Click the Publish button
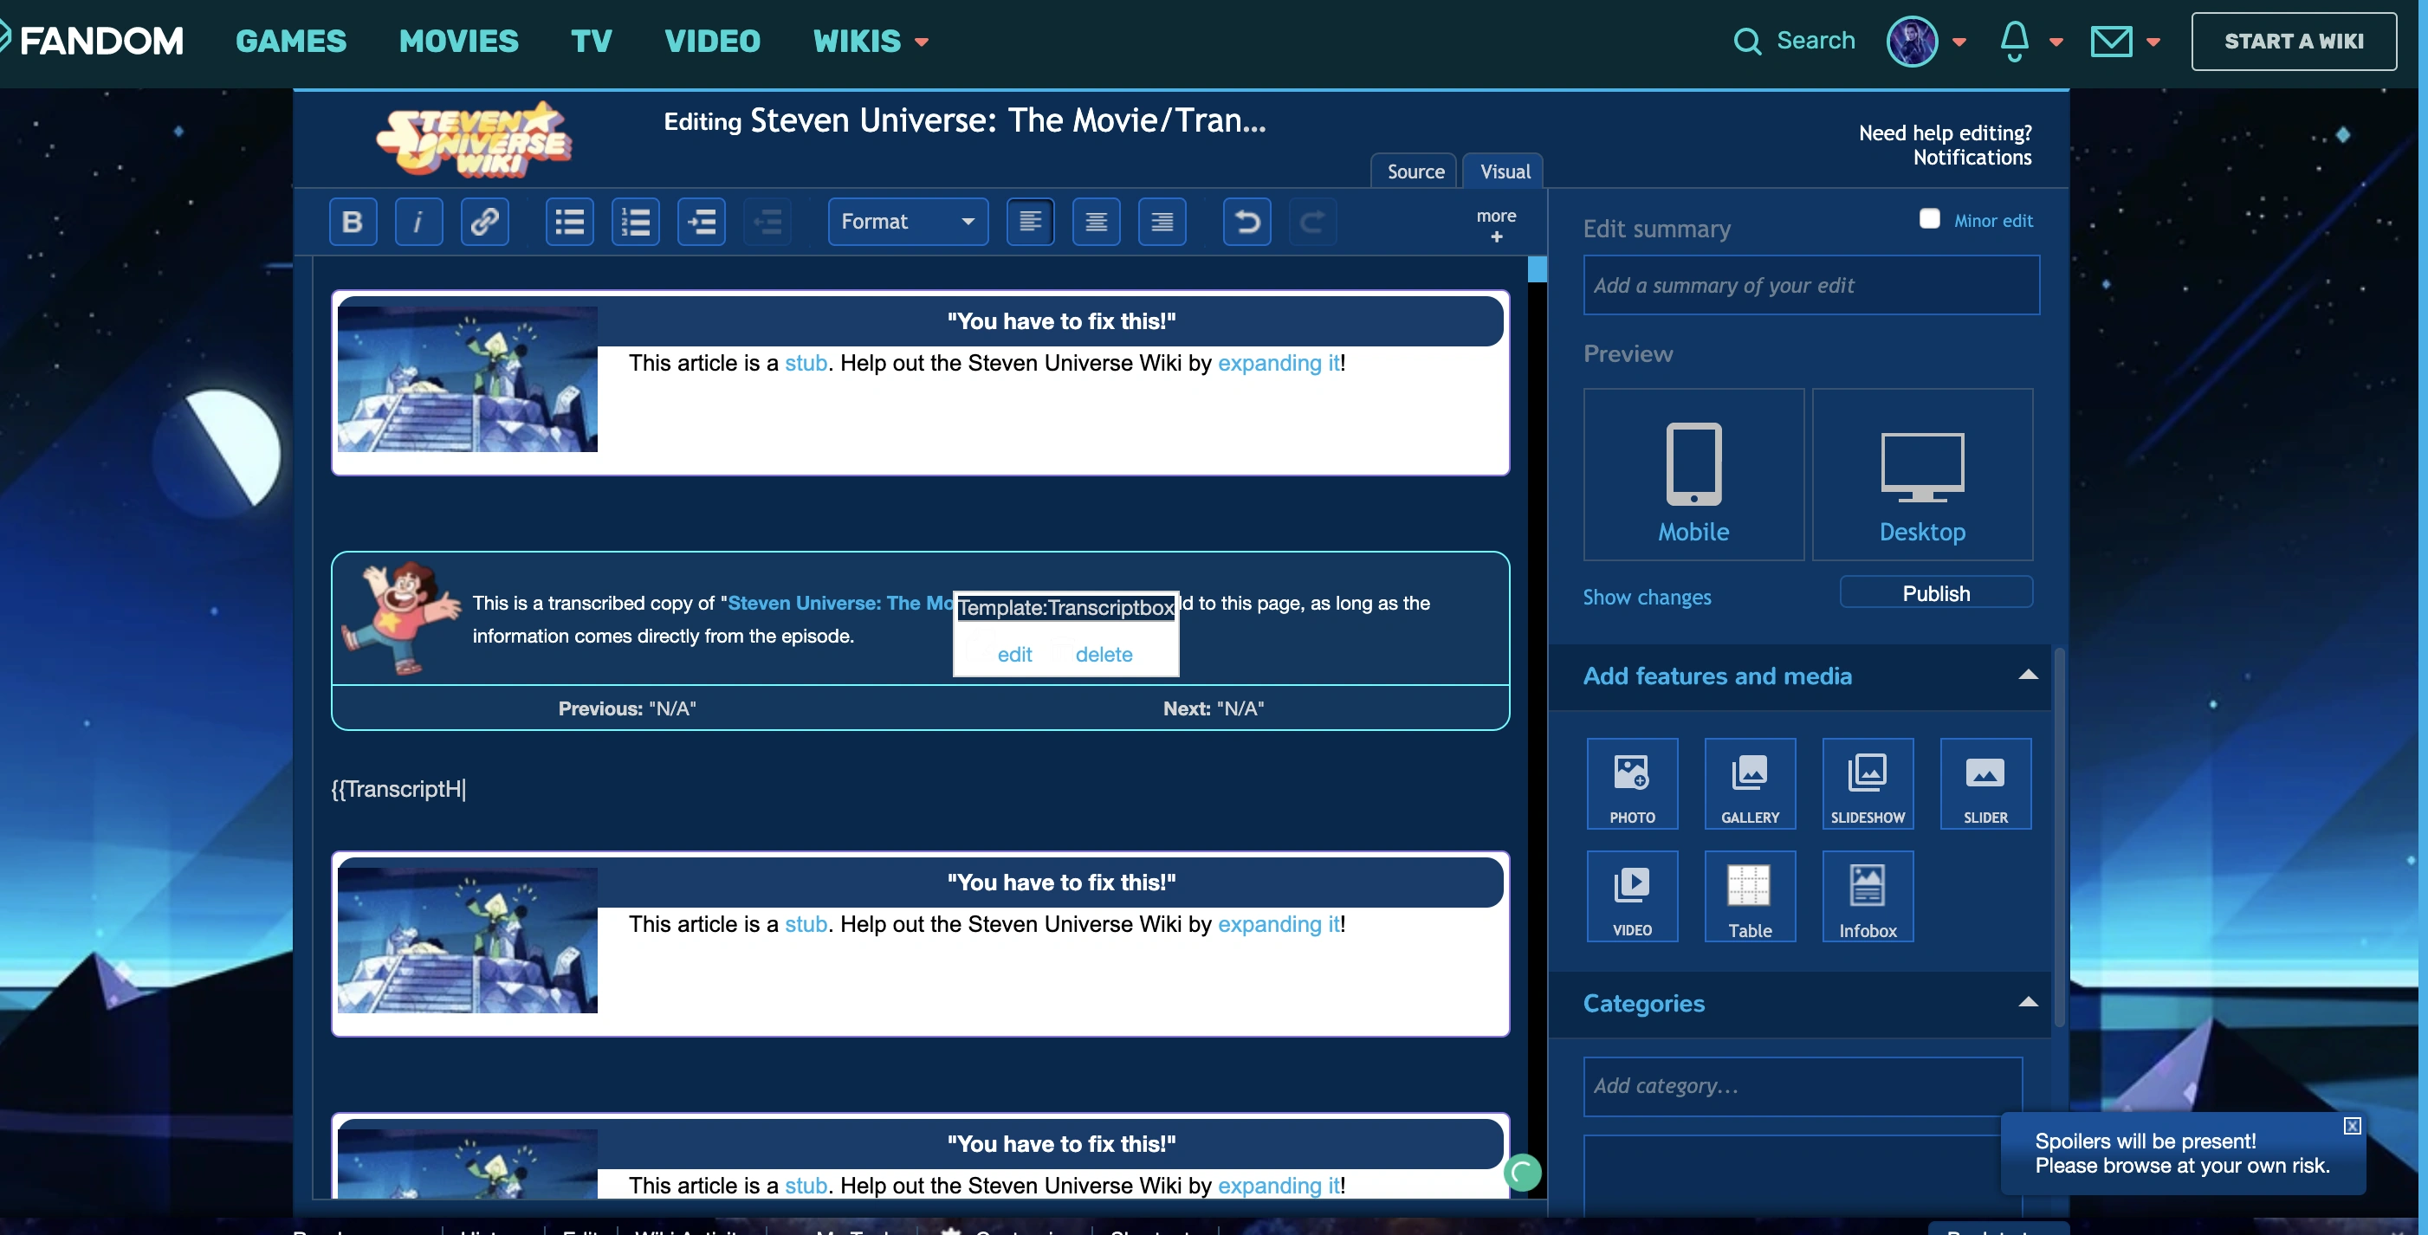 [x=1935, y=592]
